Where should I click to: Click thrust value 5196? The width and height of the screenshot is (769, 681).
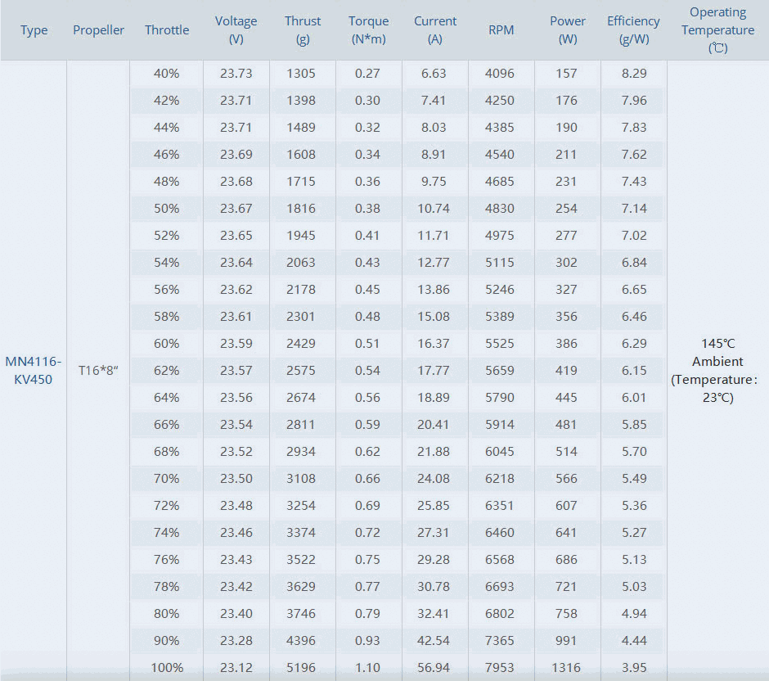[300, 667]
